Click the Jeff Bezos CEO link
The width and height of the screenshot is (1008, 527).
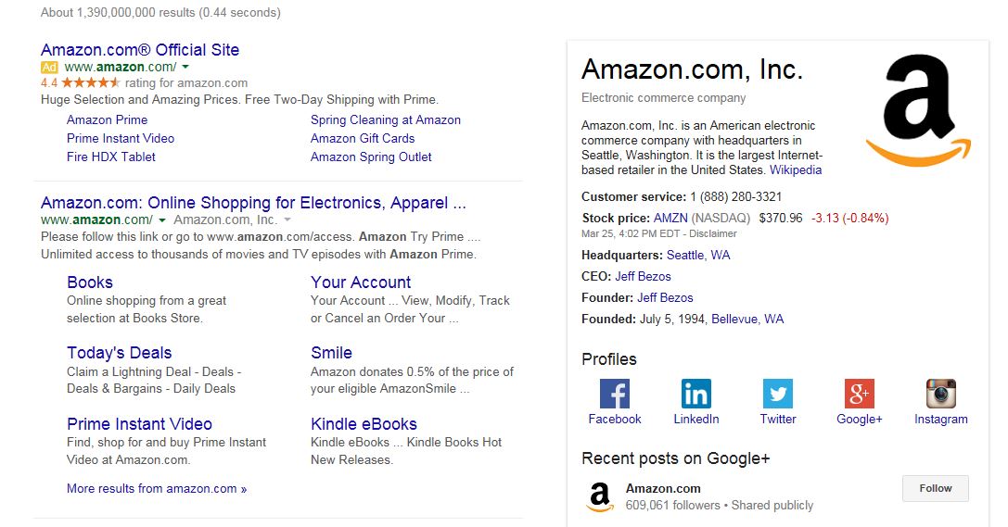click(643, 277)
